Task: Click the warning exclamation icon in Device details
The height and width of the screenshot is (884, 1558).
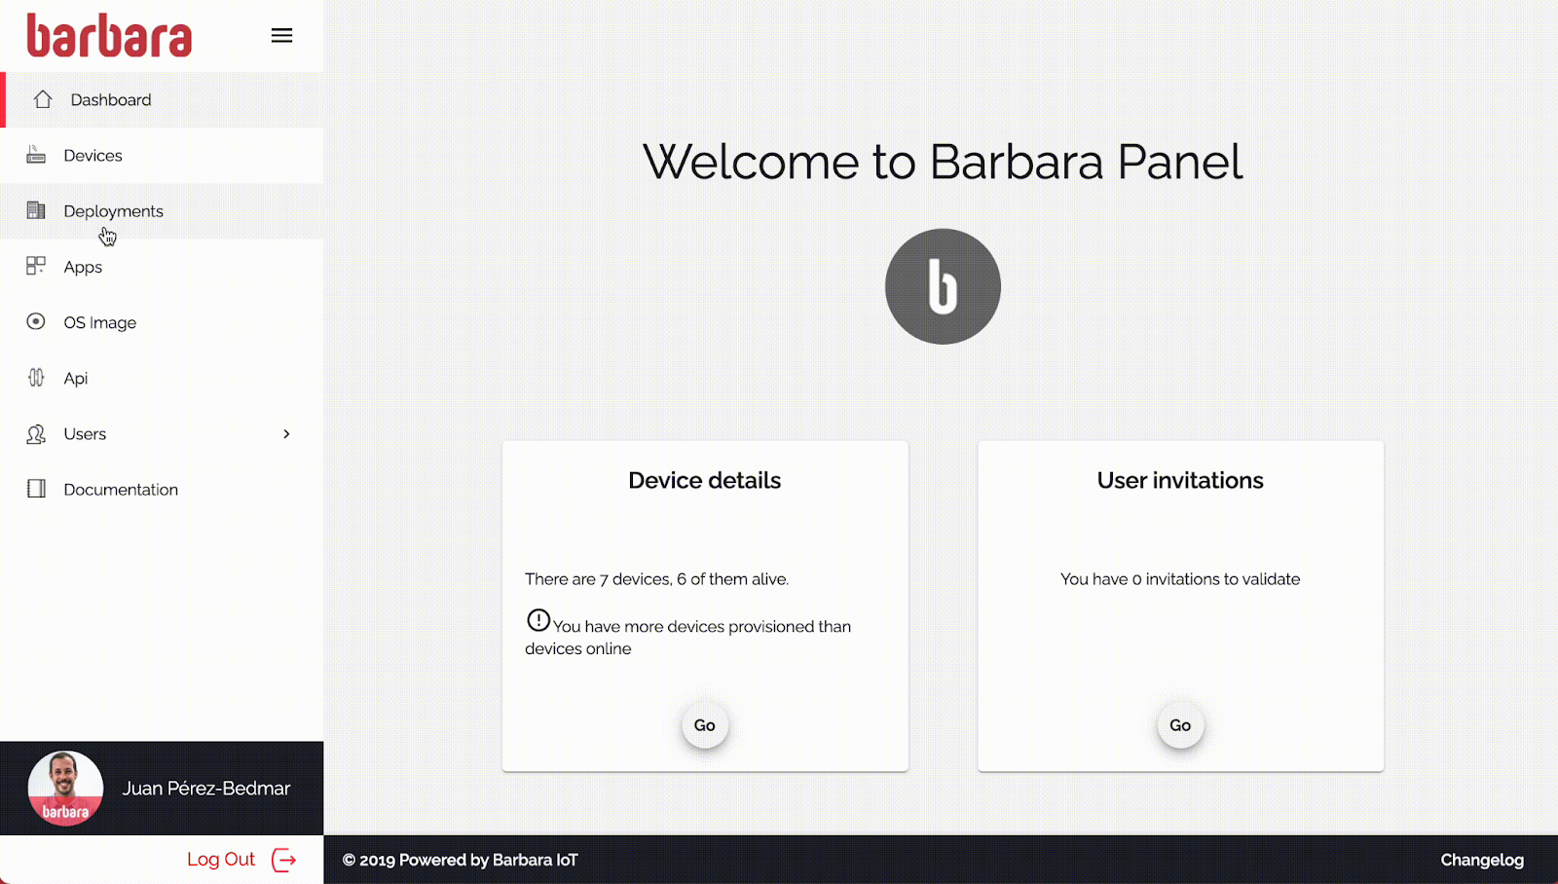Action: [x=538, y=620]
